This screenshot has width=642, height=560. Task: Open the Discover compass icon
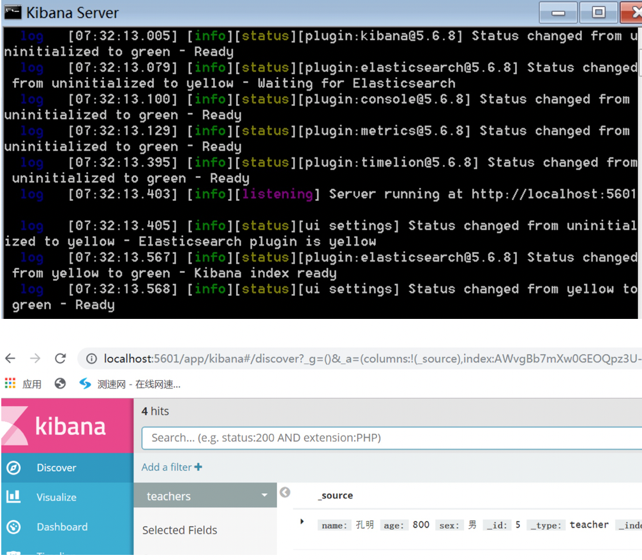[x=13, y=468]
